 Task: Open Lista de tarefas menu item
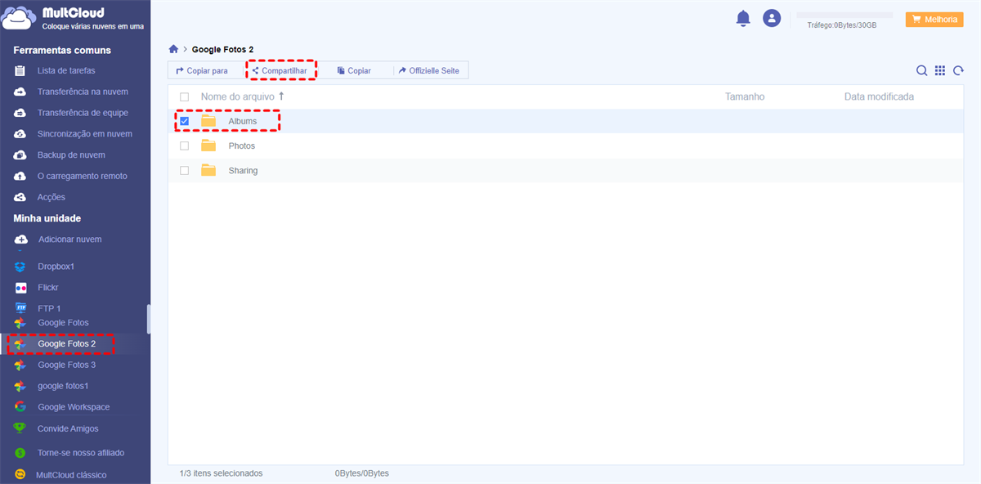pyautogui.click(x=66, y=71)
